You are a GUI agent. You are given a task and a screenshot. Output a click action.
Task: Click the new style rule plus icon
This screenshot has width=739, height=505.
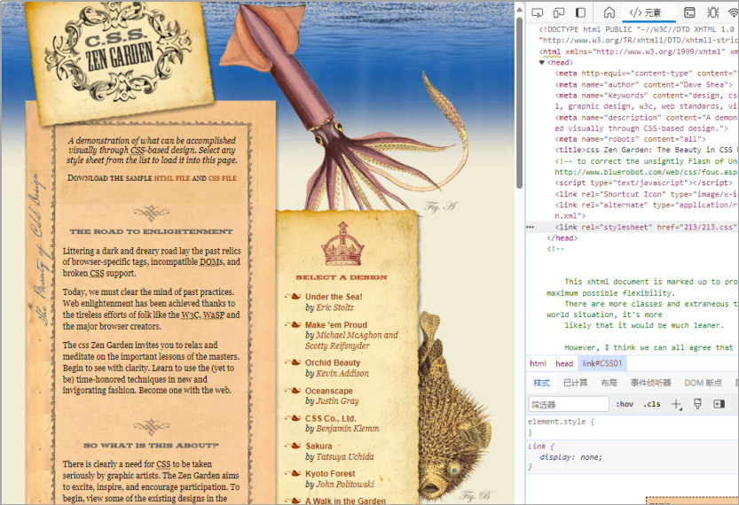pos(676,404)
